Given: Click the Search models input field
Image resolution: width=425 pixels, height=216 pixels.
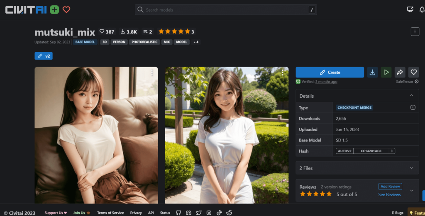Looking at the screenshot, I should tap(224, 10).
